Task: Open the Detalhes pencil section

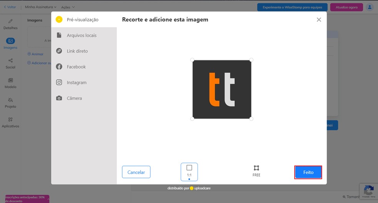Action: pyautogui.click(x=10, y=24)
